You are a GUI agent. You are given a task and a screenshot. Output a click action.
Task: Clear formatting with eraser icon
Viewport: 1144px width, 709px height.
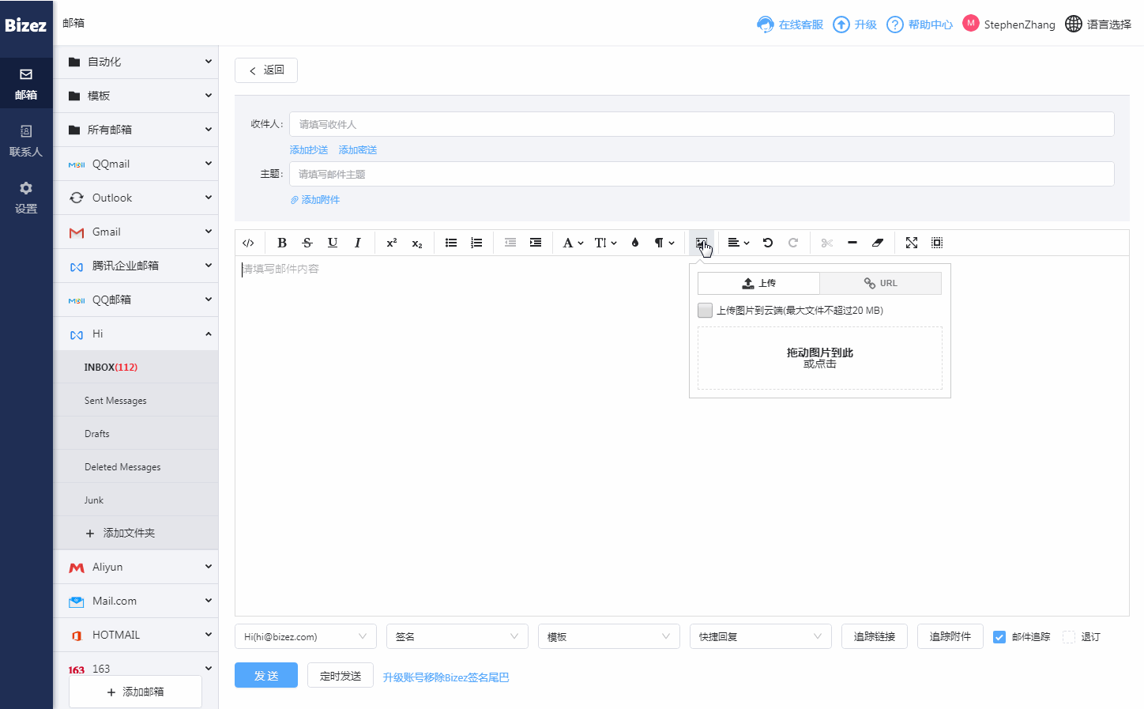[x=878, y=243]
